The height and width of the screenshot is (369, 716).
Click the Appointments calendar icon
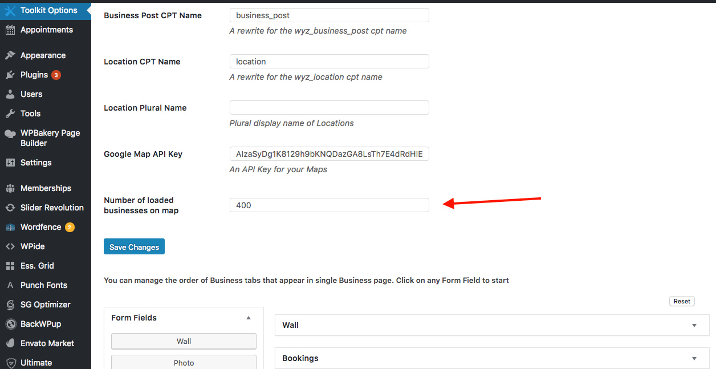pyautogui.click(x=10, y=30)
